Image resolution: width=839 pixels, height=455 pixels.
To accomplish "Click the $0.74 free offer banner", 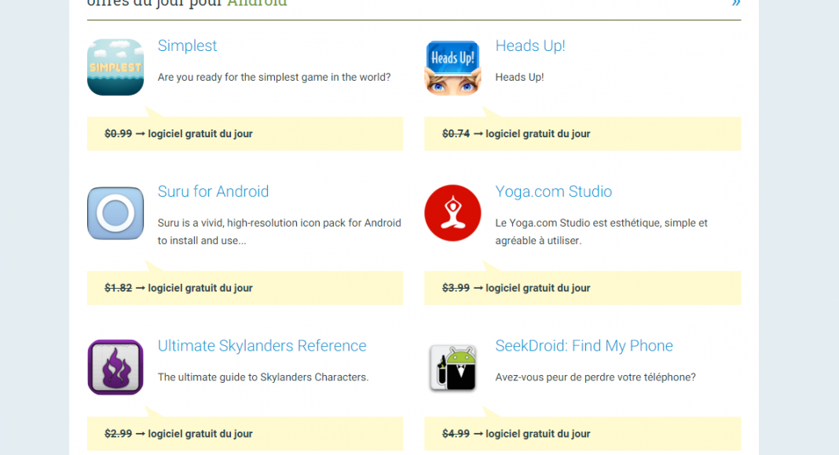I will (x=583, y=133).
